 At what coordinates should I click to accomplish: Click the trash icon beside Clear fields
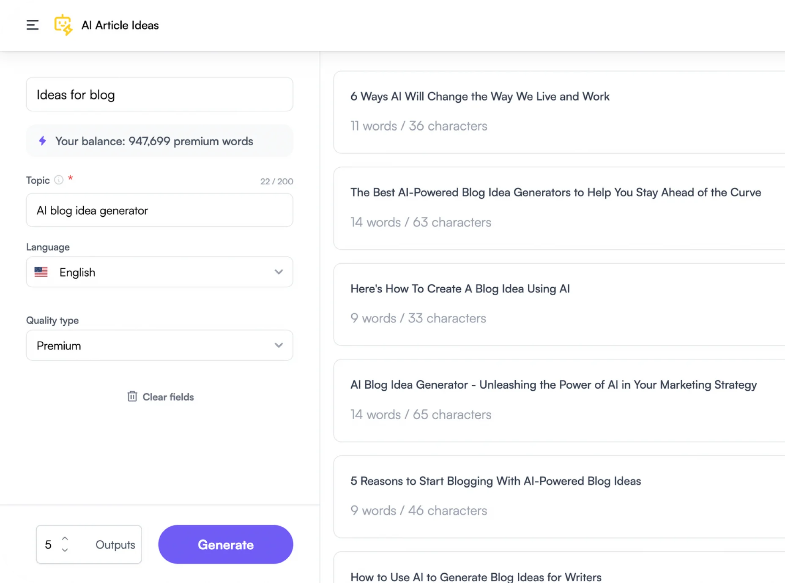tap(132, 396)
